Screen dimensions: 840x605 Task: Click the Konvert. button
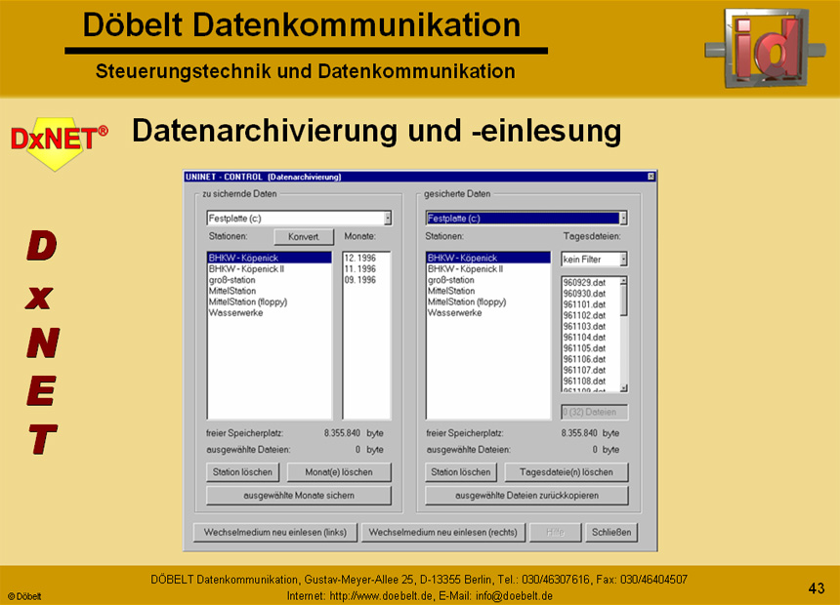click(304, 237)
